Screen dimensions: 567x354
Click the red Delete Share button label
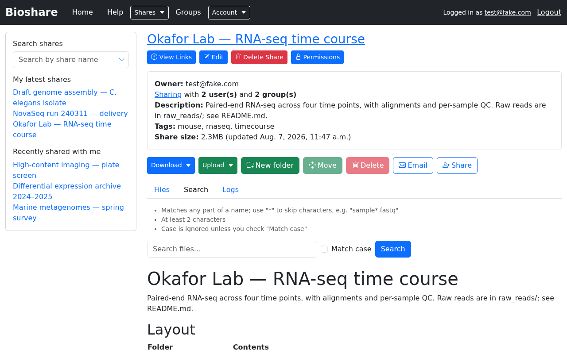click(x=263, y=57)
